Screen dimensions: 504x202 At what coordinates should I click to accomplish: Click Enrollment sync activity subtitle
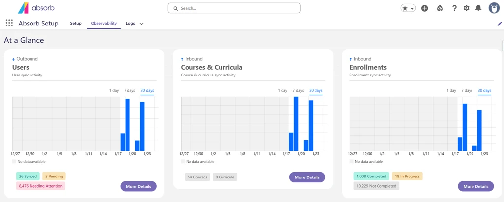pyautogui.click(x=370, y=75)
